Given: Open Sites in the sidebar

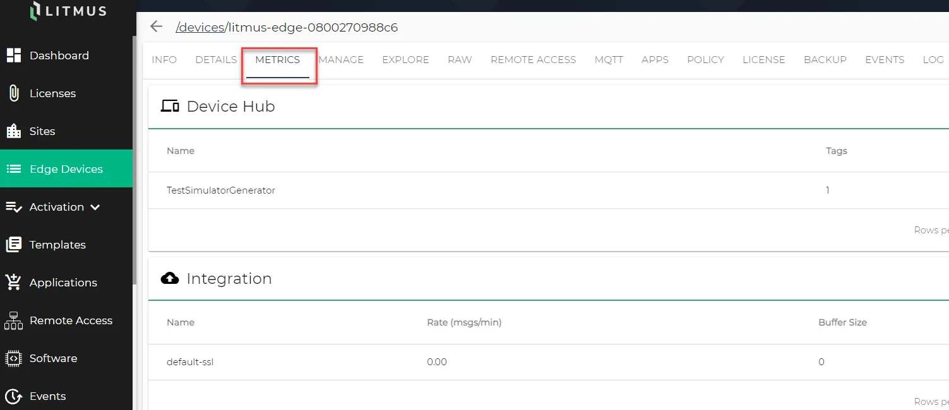Looking at the screenshot, I should (66, 131).
